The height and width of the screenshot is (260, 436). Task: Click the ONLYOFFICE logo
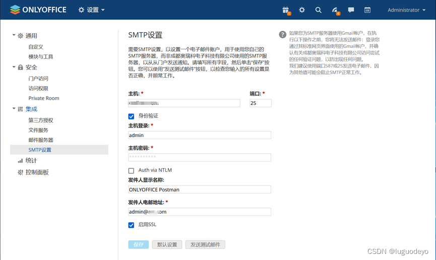point(38,10)
